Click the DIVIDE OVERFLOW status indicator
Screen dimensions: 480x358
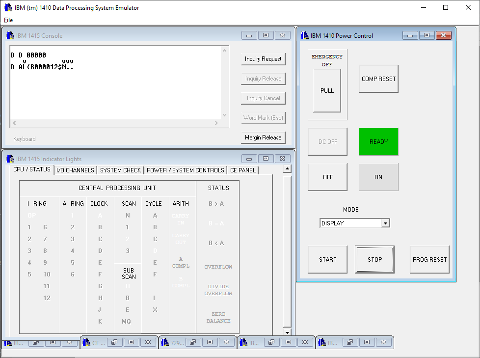pos(218,290)
